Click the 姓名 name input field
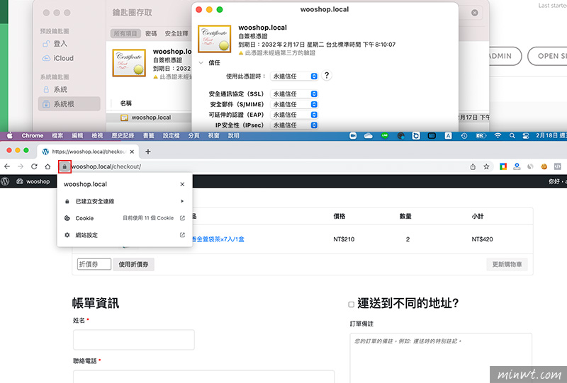567x383 pixels. 134,340
